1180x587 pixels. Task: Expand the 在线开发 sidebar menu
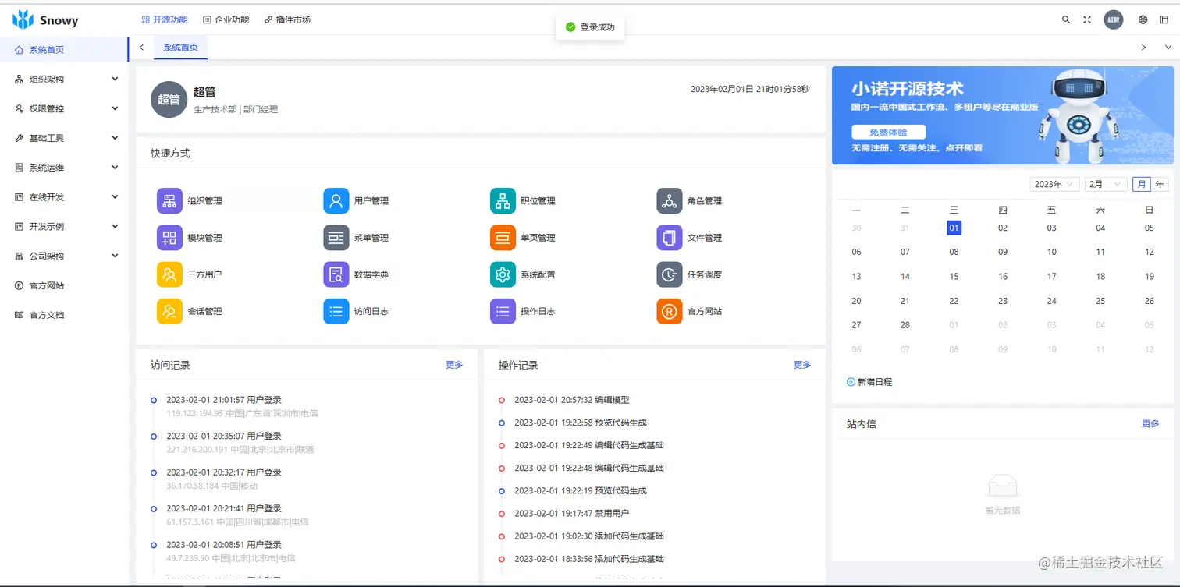click(64, 197)
